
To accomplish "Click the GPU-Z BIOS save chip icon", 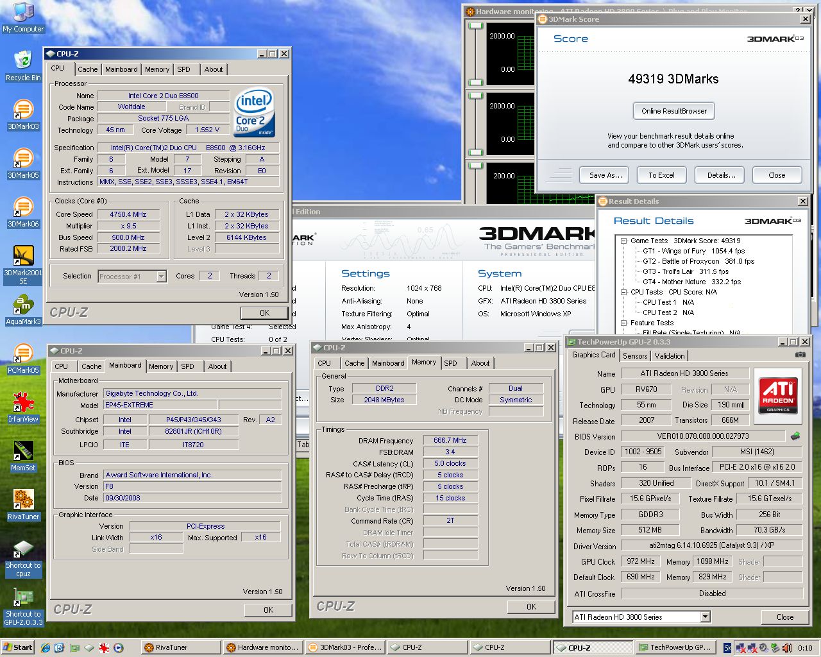I will pyautogui.click(x=795, y=436).
